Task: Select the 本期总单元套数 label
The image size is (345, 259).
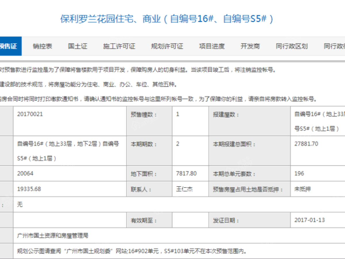Action: pos(234,174)
